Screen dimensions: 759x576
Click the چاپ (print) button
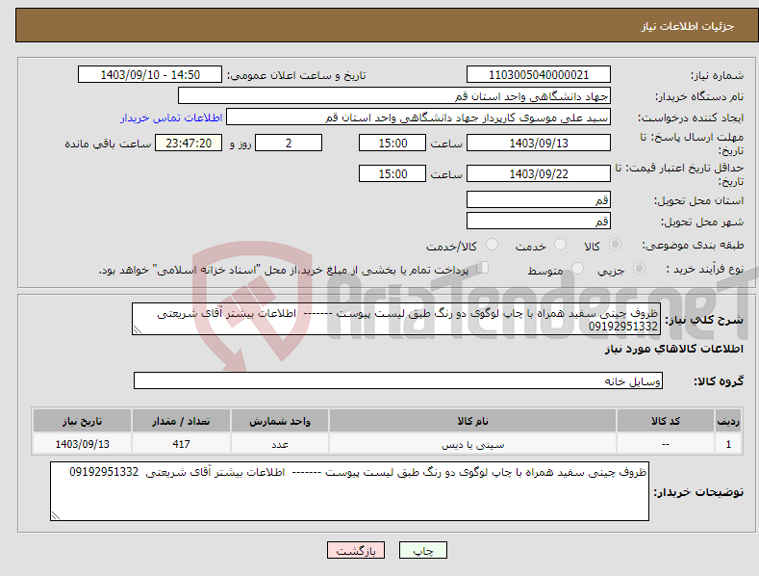click(x=422, y=550)
